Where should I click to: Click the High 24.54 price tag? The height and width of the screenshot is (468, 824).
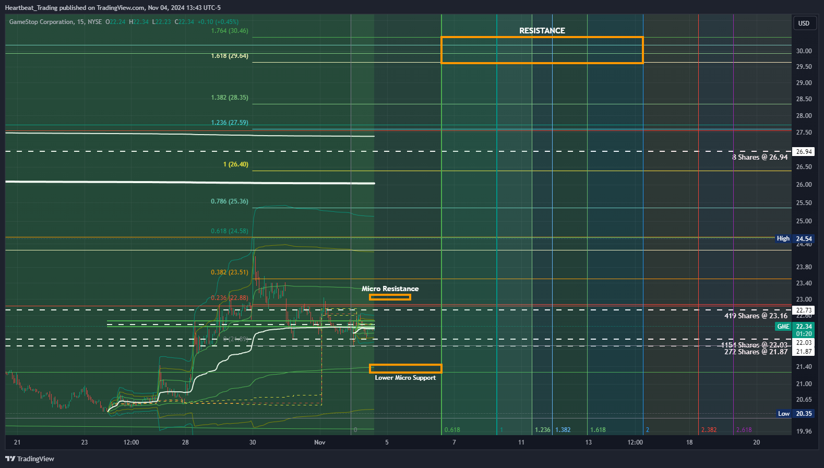coord(795,239)
